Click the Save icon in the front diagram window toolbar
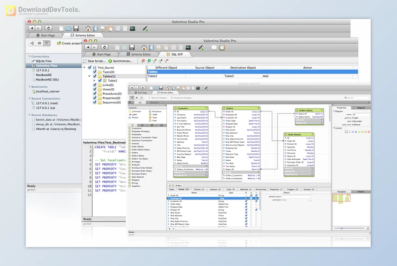This screenshot has height=266, width=397. click(x=160, y=88)
